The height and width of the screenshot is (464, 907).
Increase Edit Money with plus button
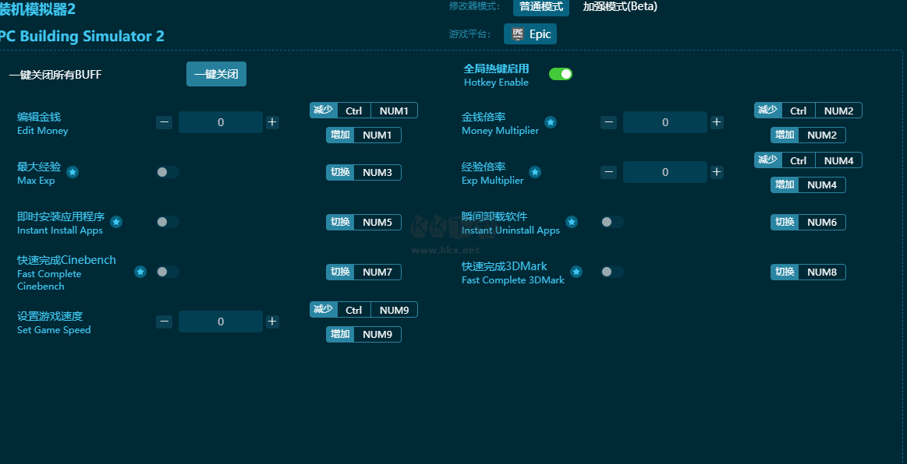tap(272, 122)
